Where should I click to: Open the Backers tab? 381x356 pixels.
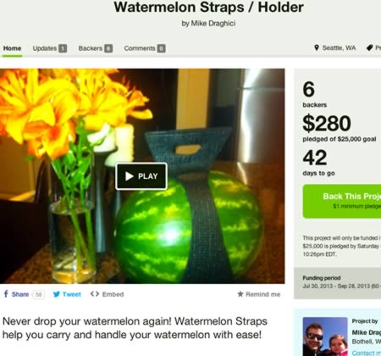(91, 48)
